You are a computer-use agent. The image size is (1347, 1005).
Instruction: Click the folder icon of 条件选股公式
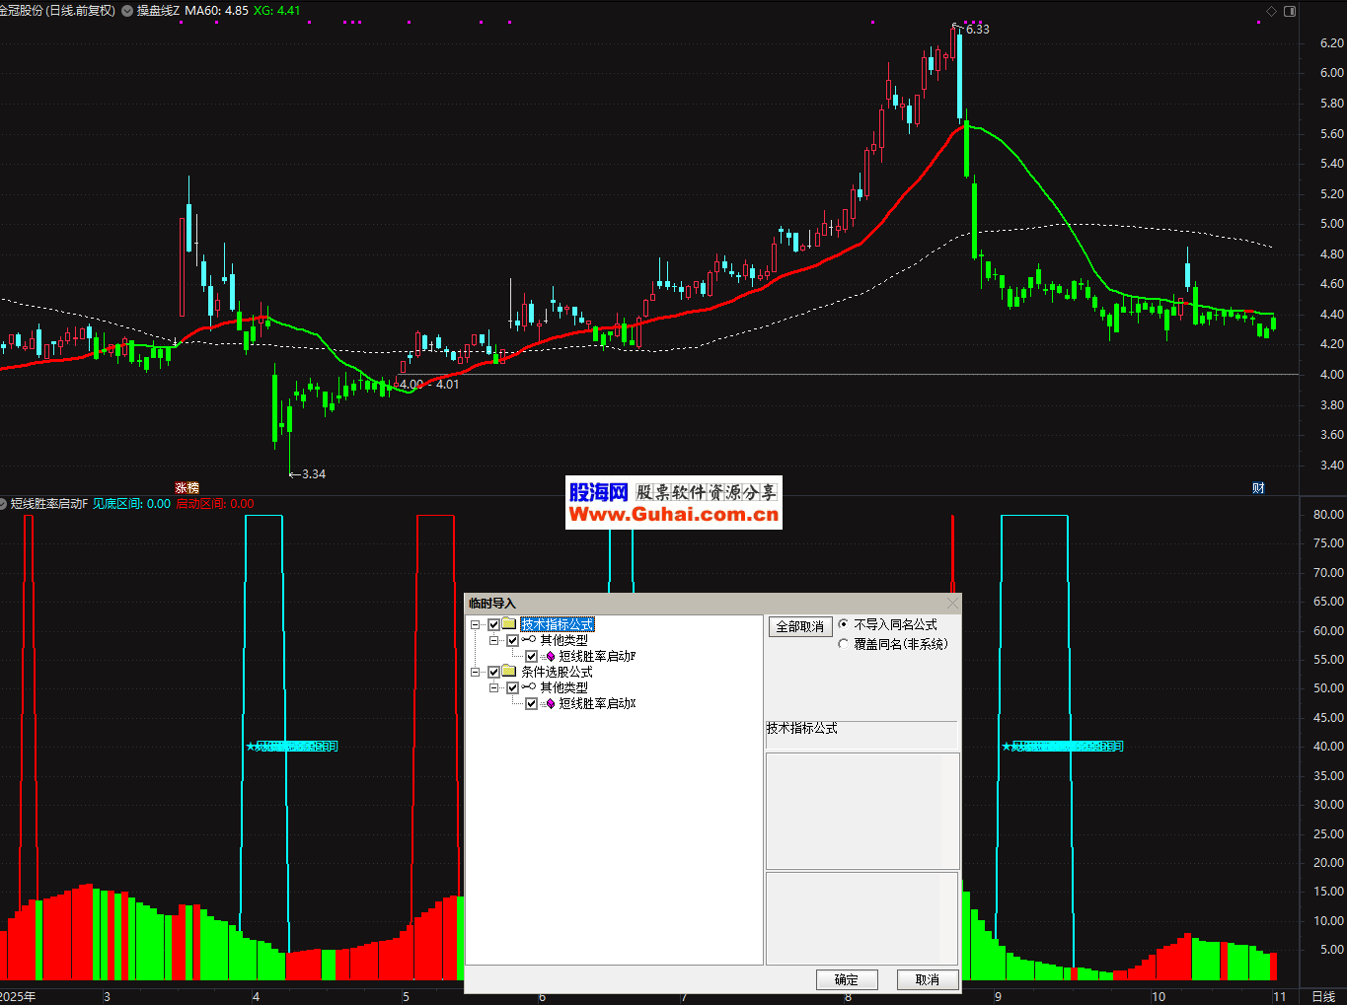coord(509,672)
